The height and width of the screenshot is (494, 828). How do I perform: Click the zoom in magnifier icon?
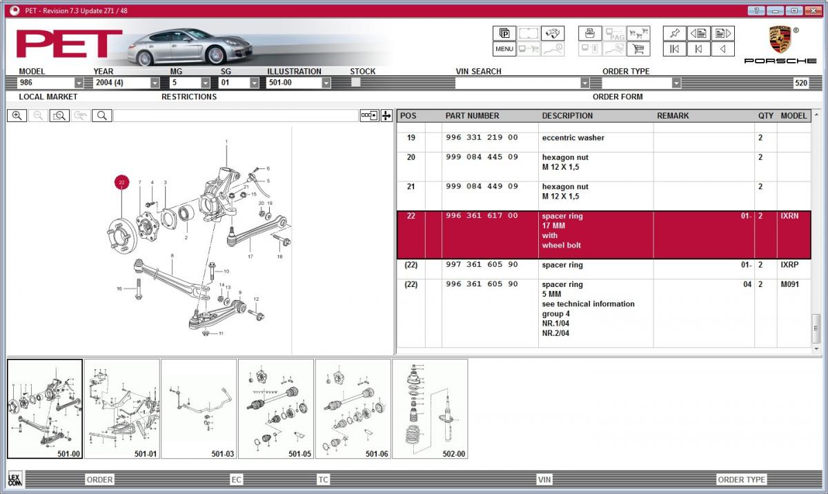click(x=17, y=116)
